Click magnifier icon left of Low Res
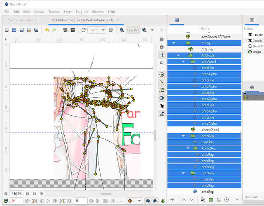Screen dimensions: 264x206 [x=122, y=30]
